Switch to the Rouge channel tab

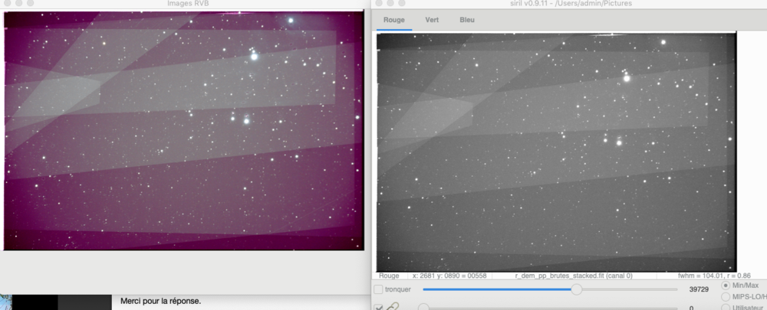tap(393, 20)
